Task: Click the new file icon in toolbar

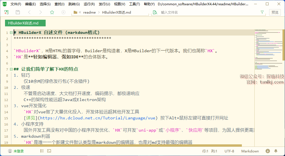Action: (x=6, y=12)
